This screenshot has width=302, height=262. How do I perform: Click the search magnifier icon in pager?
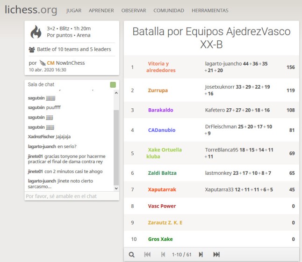click(x=132, y=255)
